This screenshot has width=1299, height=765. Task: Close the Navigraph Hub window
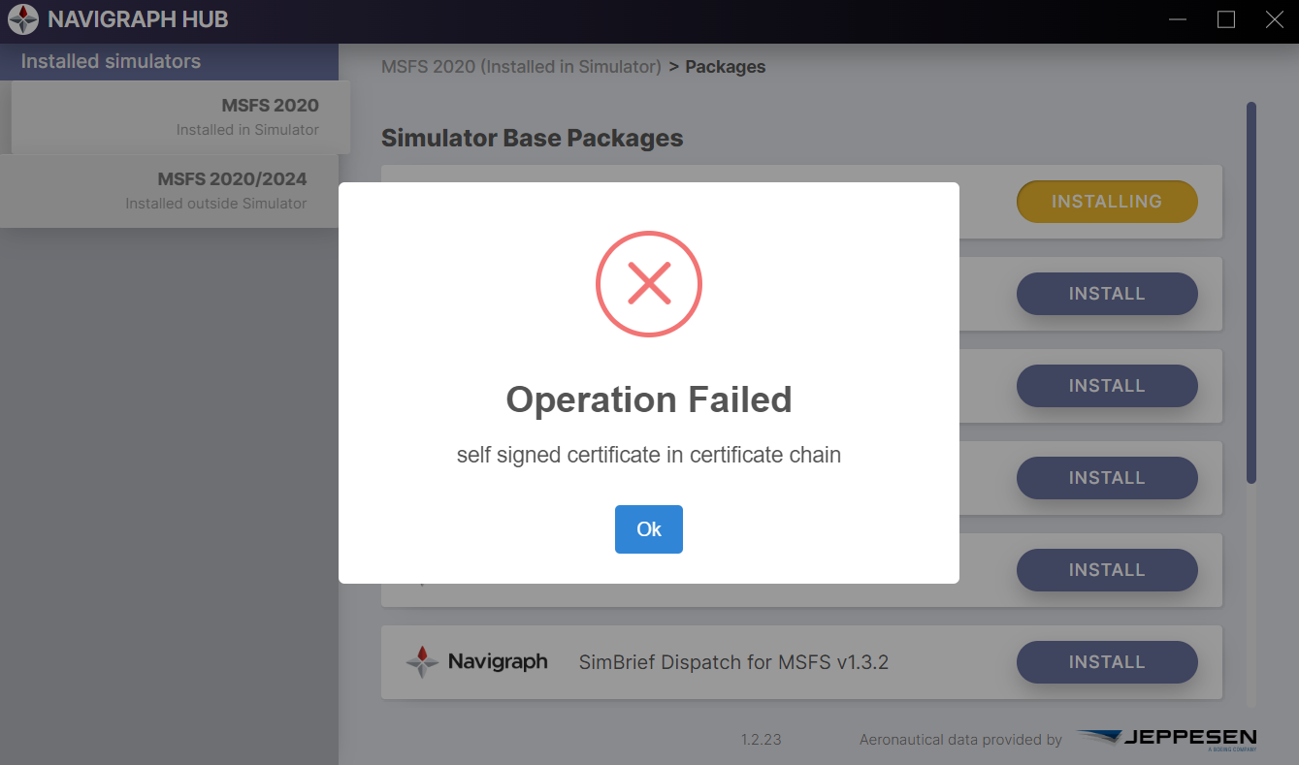click(x=1275, y=19)
